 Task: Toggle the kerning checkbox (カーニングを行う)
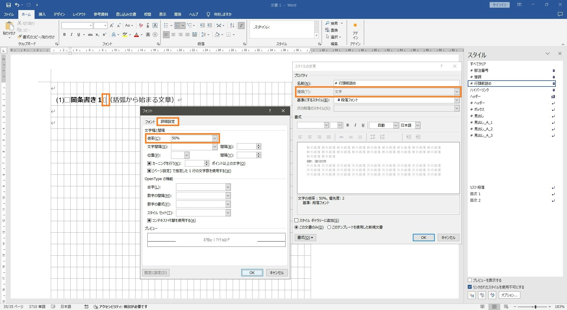click(149, 163)
